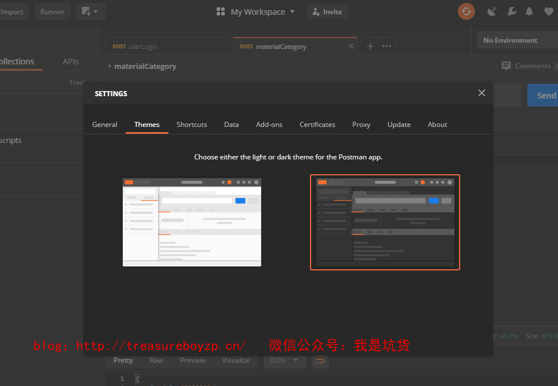Image resolution: width=558 pixels, height=386 pixels.
Task: Click the Import button
Action: pyautogui.click(x=14, y=12)
